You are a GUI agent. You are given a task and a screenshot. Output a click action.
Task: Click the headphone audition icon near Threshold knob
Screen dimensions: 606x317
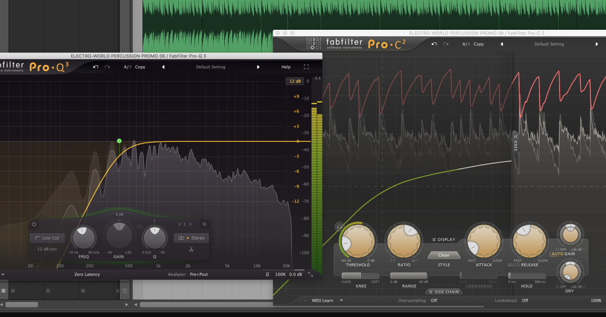pyautogui.click(x=339, y=226)
